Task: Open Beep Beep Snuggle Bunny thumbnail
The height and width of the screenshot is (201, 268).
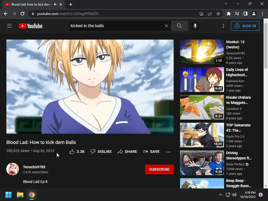Action: (202, 183)
